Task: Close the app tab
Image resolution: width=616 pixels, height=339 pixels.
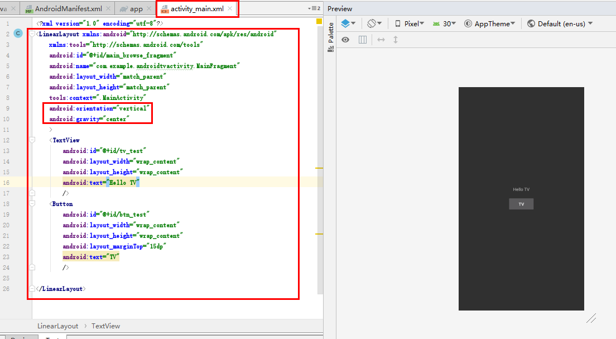Action: pyautogui.click(x=149, y=8)
